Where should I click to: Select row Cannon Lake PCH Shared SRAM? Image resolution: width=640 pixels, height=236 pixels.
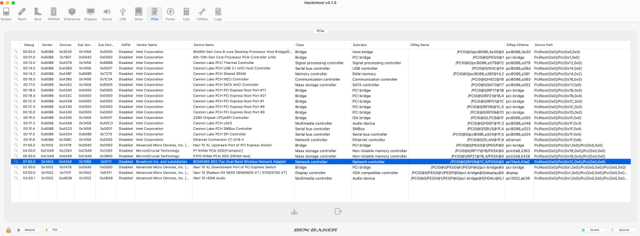(x=321, y=74)
